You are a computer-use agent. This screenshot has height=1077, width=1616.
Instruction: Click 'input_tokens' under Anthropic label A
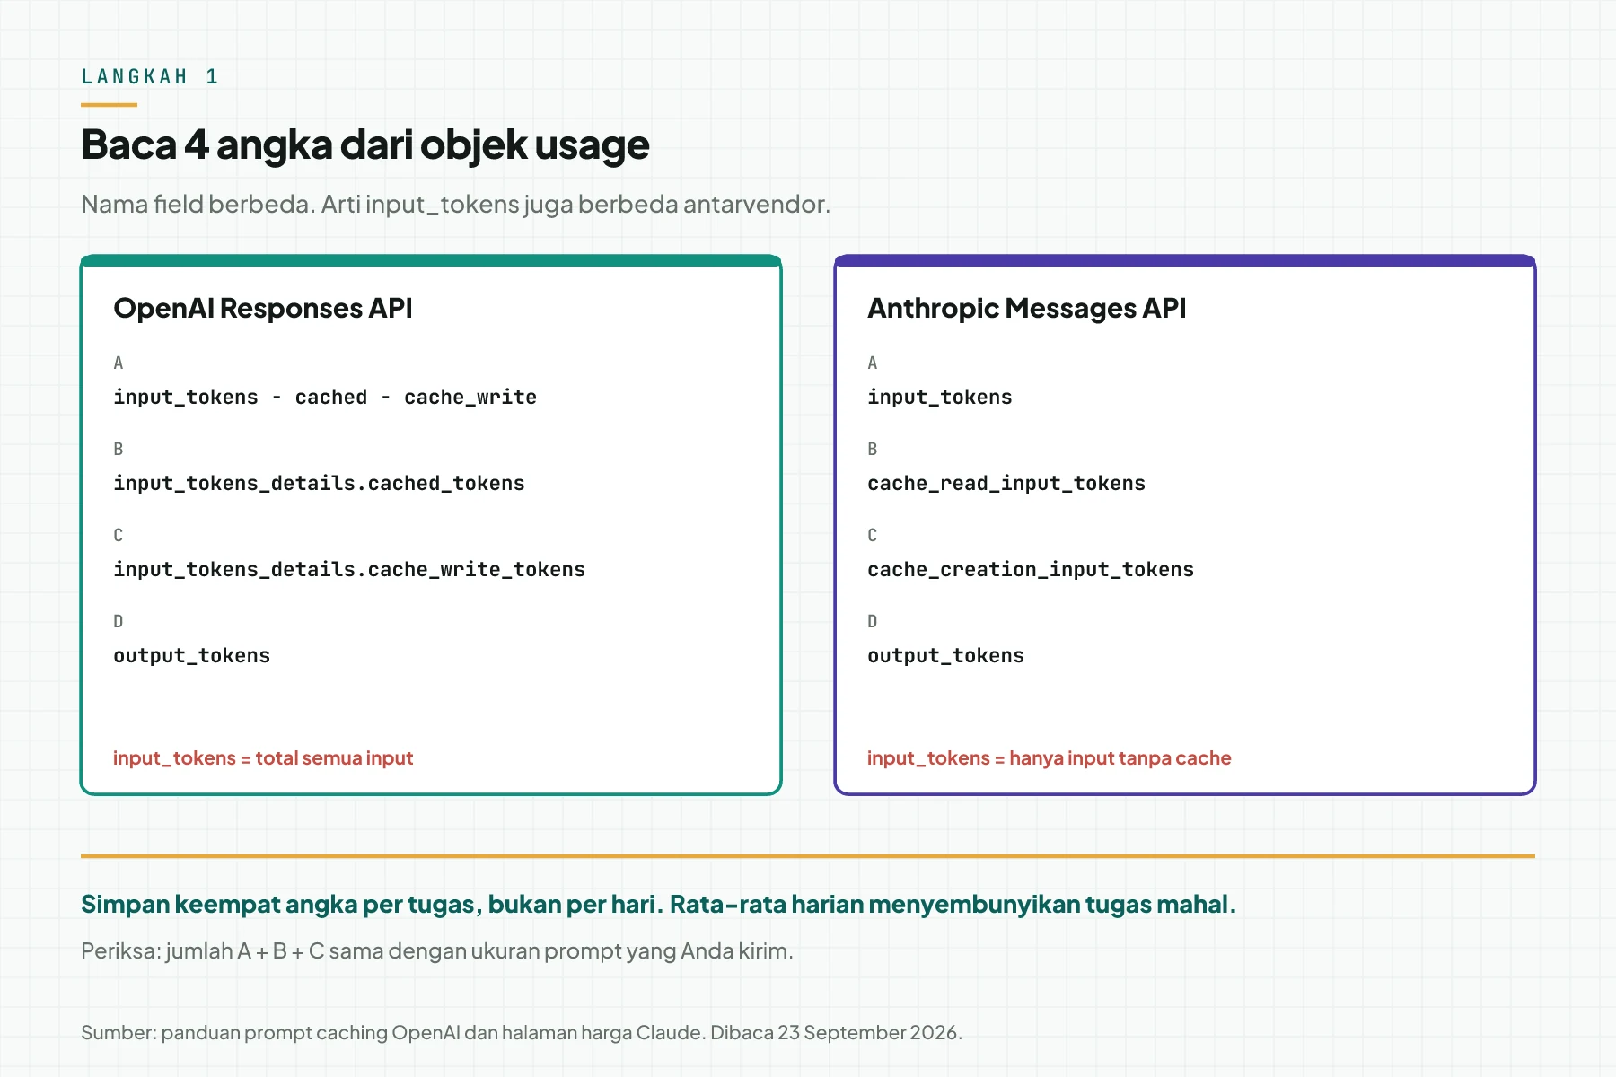939,397
